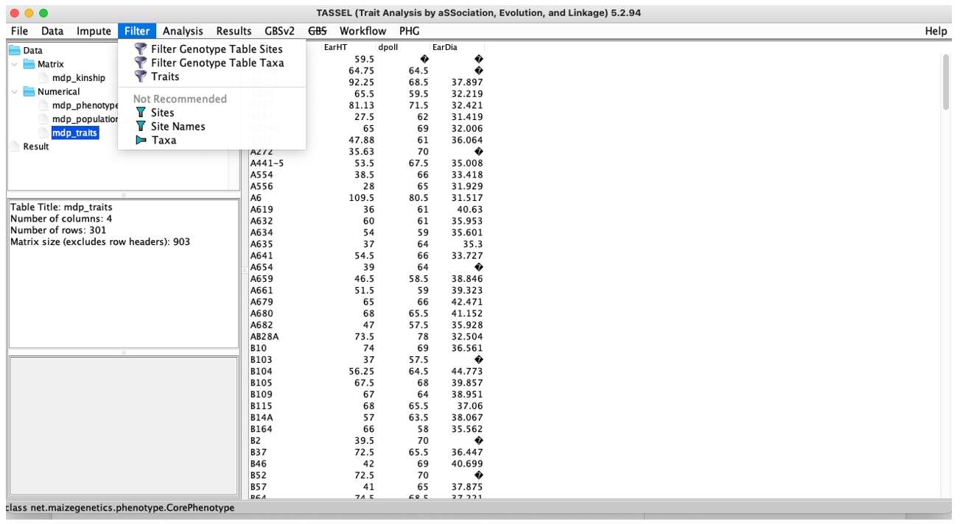Click the EarHT column header
Screen dimensions: 960x524
click(348, 47)
